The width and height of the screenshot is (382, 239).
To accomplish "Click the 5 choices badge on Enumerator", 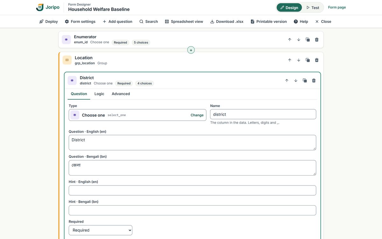I will click(x=141, y=42).
